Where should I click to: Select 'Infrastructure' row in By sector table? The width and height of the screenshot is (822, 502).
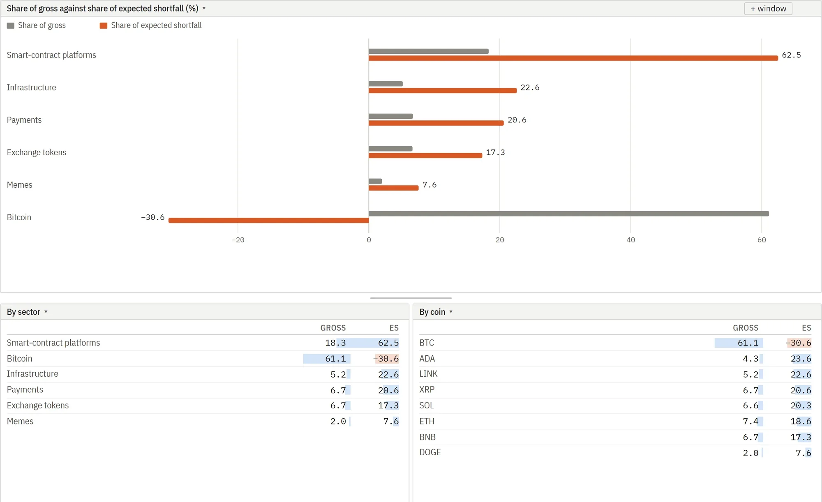(x=203, y=374)
